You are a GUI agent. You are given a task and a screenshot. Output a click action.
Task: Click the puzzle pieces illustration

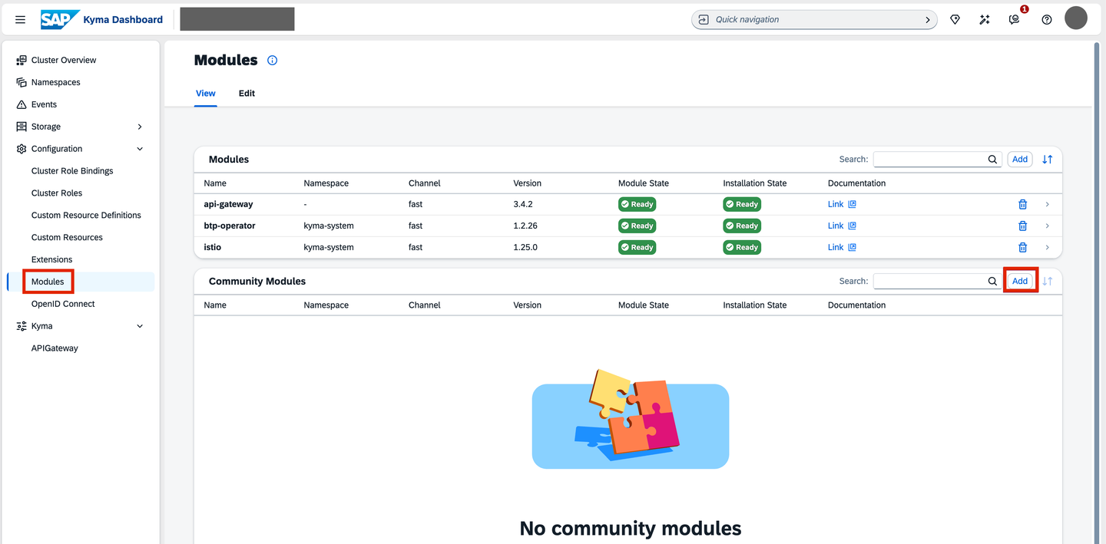pyautogui.click(x=630, y=418)
